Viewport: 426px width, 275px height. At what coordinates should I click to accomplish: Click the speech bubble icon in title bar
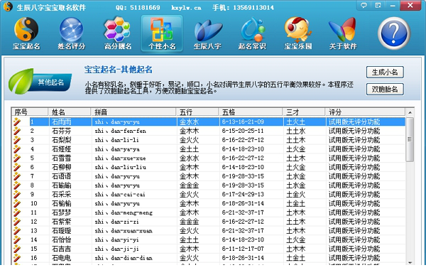point(364,5)
